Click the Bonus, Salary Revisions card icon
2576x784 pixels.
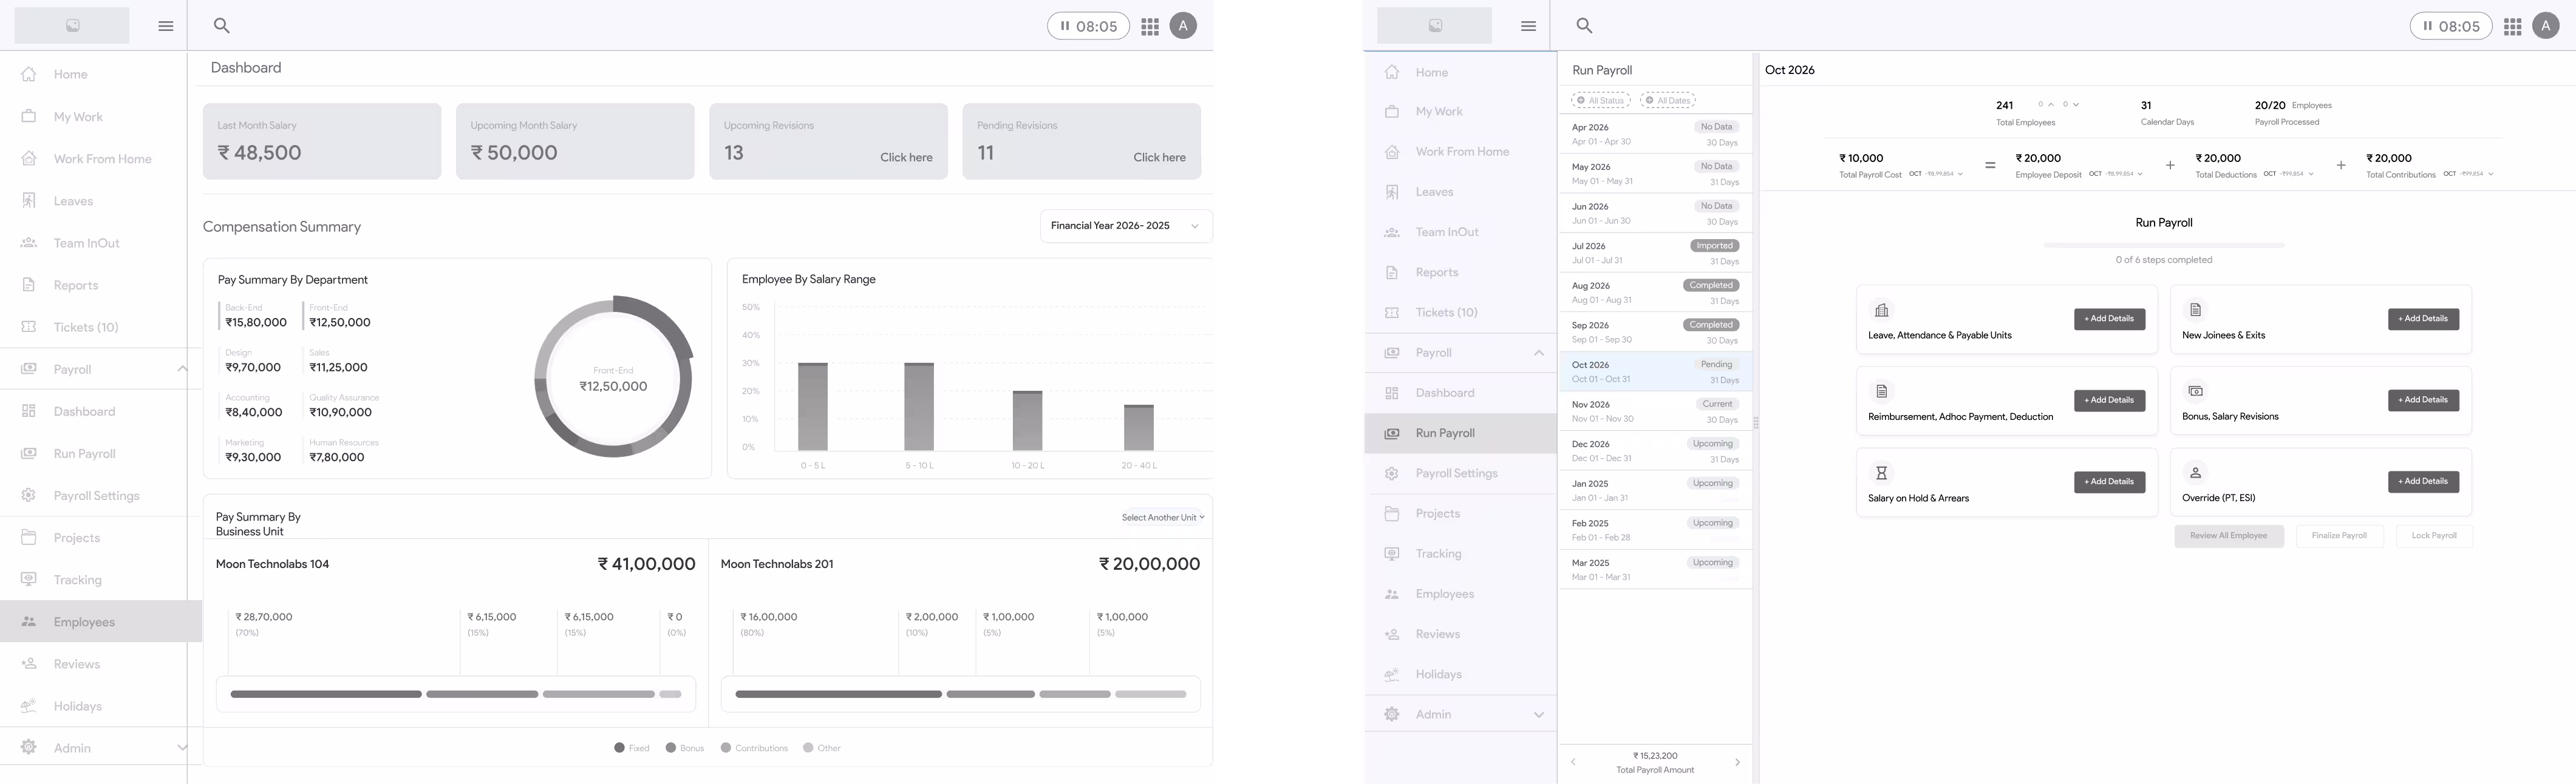pyautogui.click(x=2195, y=391)
